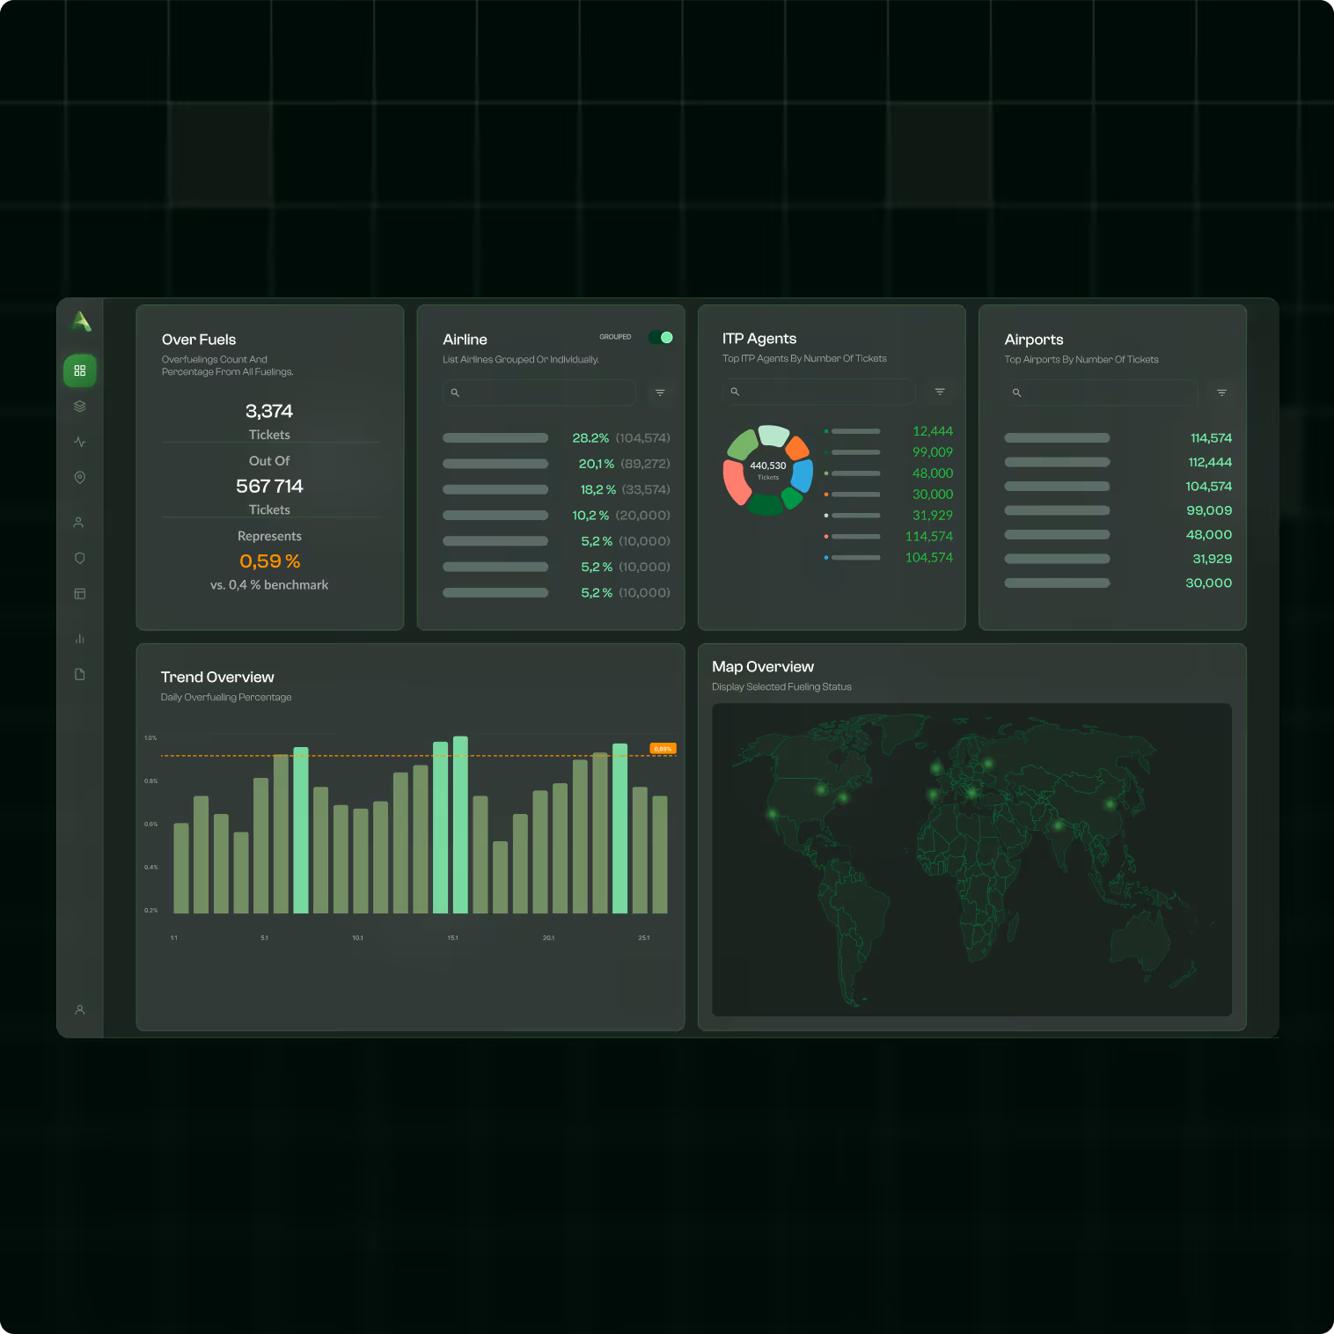Click the 1.0% y-axis label

pos(150,738)
